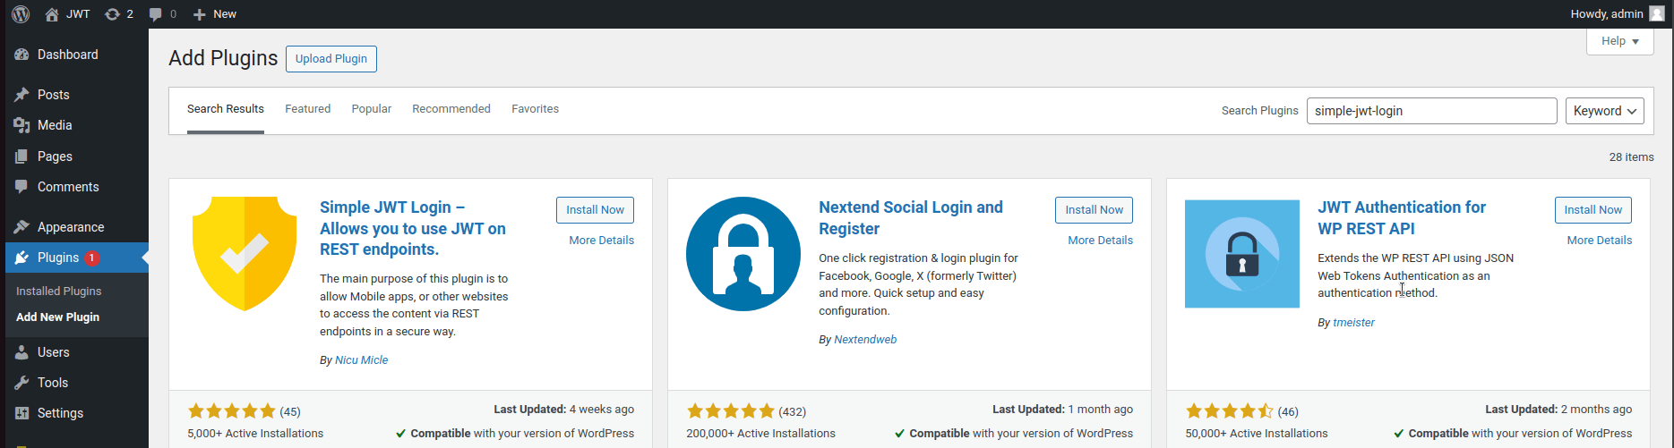Click the Upload Plugin button

331,59
